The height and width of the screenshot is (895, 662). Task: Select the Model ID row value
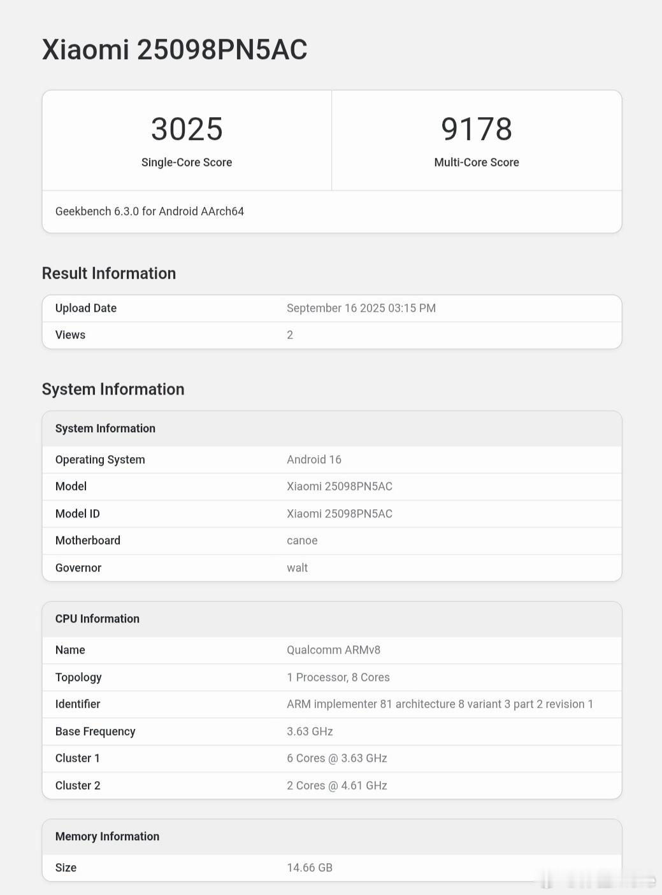tap(340, 514)
